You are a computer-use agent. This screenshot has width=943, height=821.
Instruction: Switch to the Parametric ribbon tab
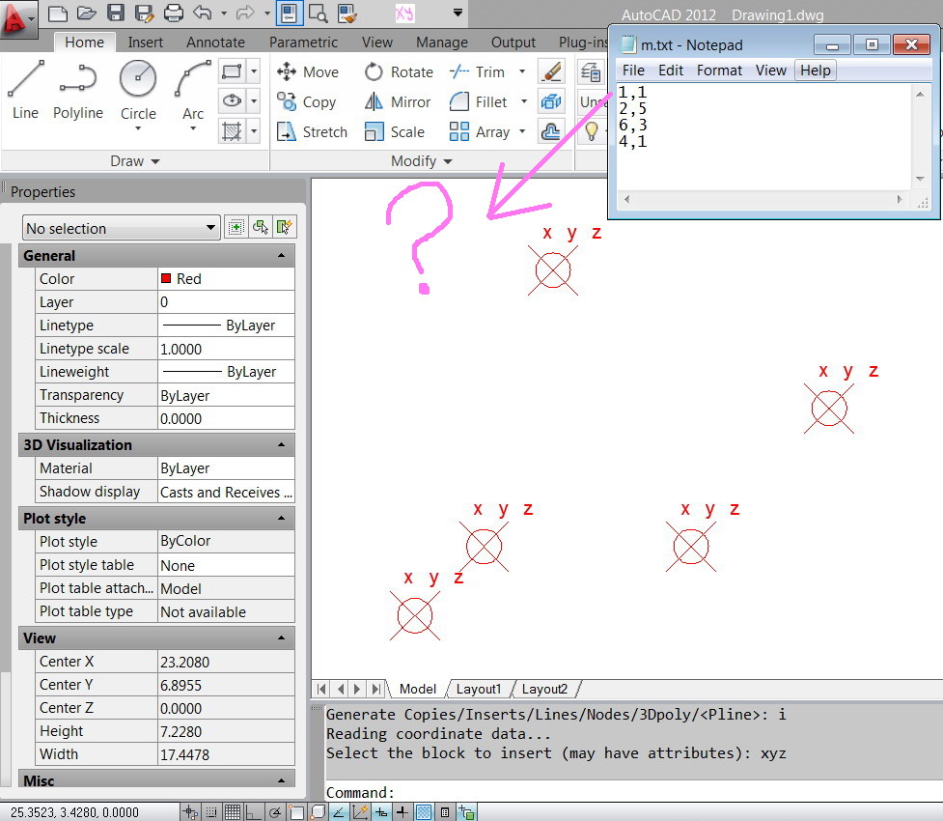pos(303,42)
